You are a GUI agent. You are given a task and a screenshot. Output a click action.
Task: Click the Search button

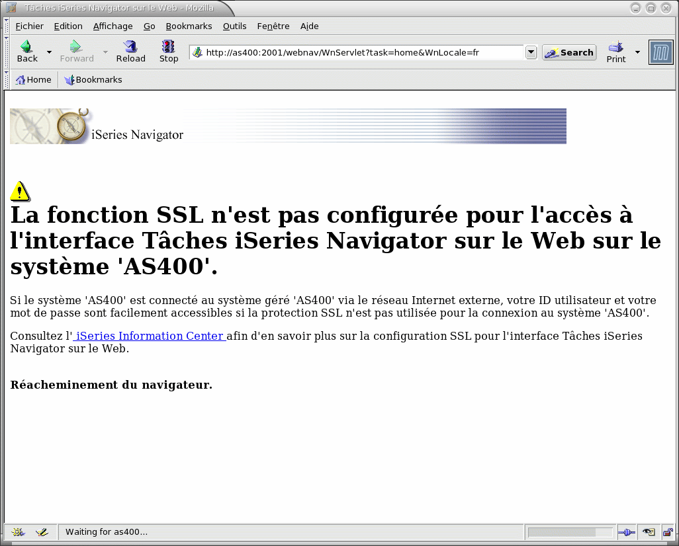coord(569,52)
